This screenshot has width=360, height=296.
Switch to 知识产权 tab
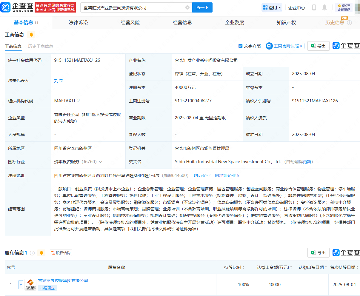click(286, 23)
